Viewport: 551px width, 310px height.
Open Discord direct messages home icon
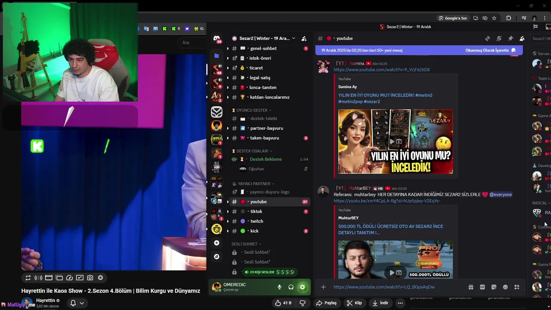click(x=217, y=39)
